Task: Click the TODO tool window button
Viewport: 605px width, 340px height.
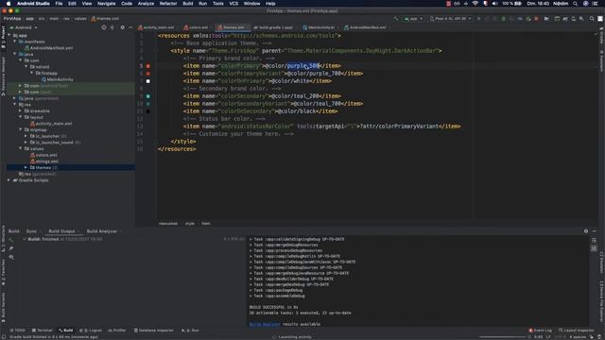Action: [18, 331]
